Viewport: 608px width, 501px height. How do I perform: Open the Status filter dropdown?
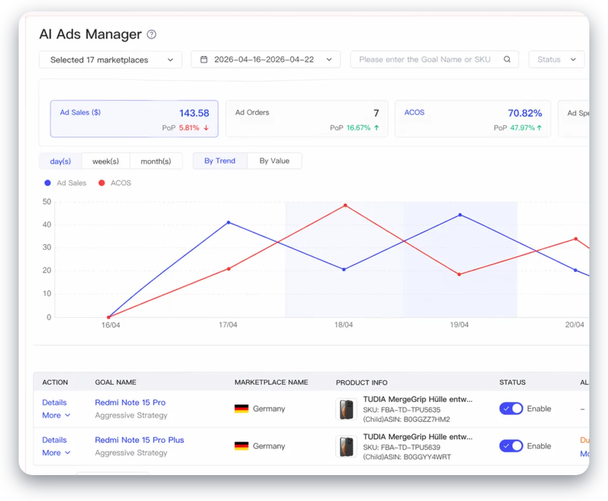tap(556, 59)
